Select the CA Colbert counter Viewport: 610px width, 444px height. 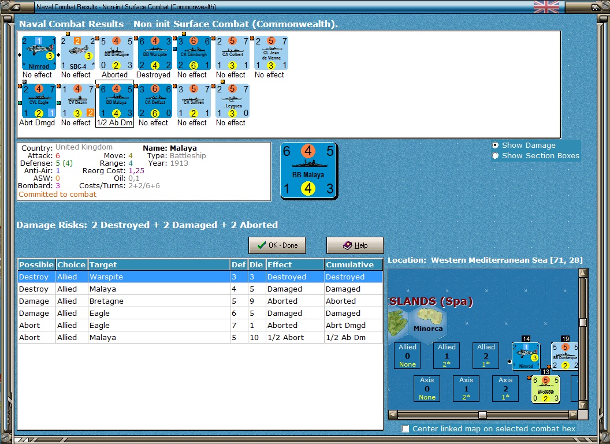(x=232, y=53)
